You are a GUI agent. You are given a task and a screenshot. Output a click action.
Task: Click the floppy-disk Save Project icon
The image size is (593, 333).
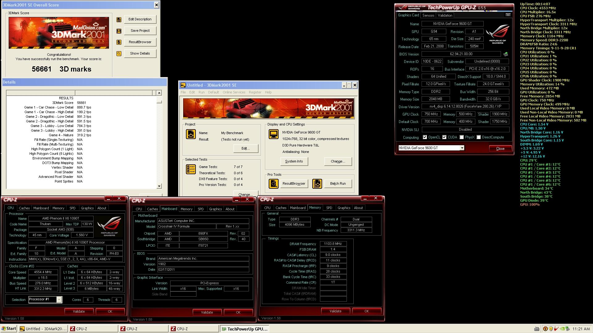pyautogui.click(x=119, y=31)
